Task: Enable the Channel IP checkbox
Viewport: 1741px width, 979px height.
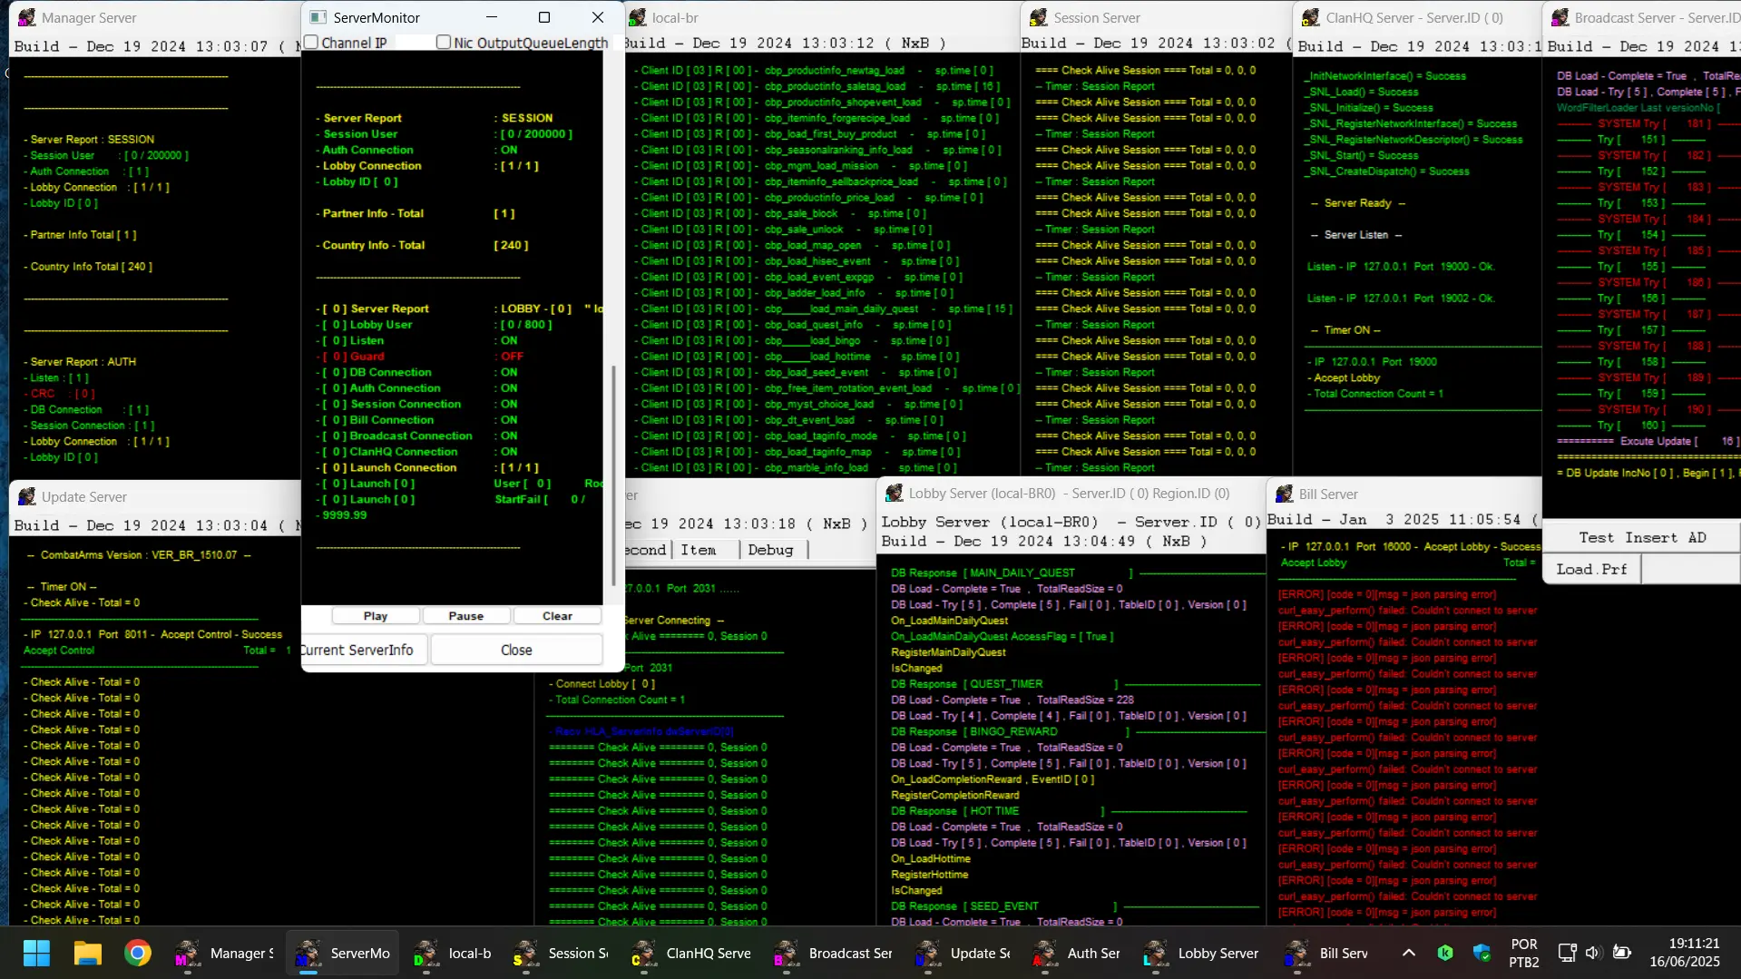Action: (x=311, y=42)
